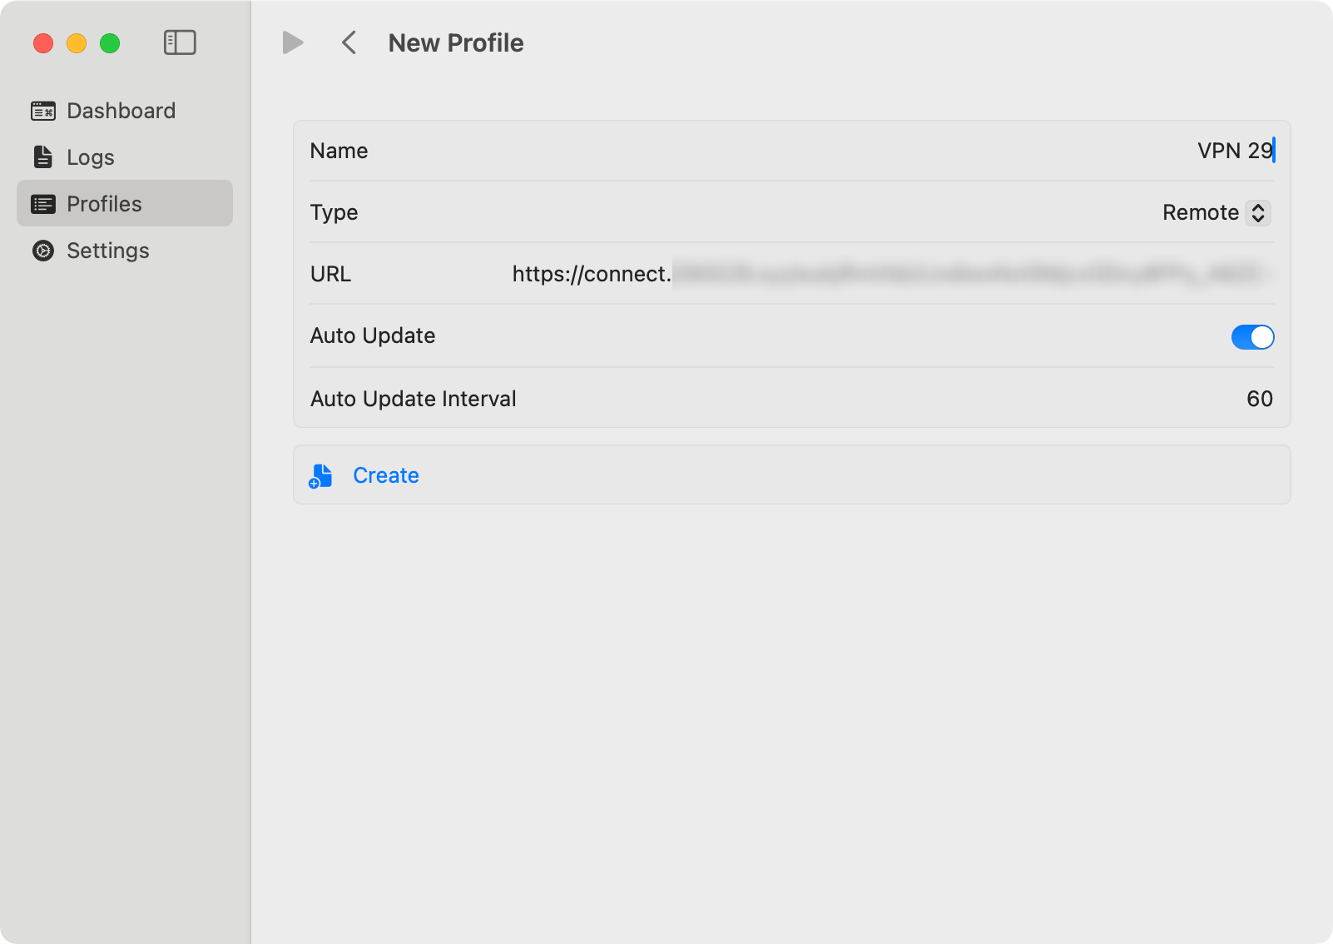Select the Profiles label in sidebar
The width and height of the screenshot is (1333, 944).
104,204
